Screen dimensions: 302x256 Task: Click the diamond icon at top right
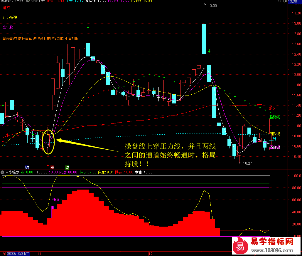click(x=279, y=1)
